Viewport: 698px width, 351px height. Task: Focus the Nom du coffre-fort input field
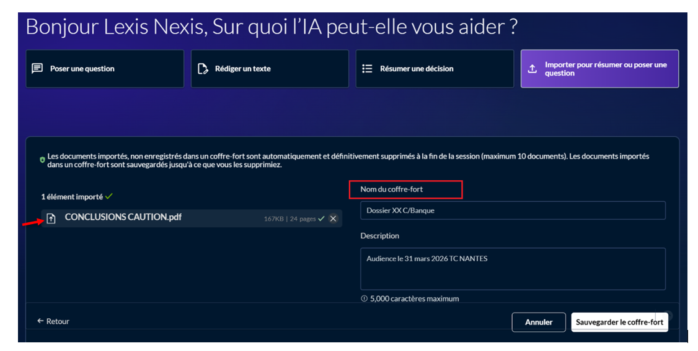pos(513,210)
